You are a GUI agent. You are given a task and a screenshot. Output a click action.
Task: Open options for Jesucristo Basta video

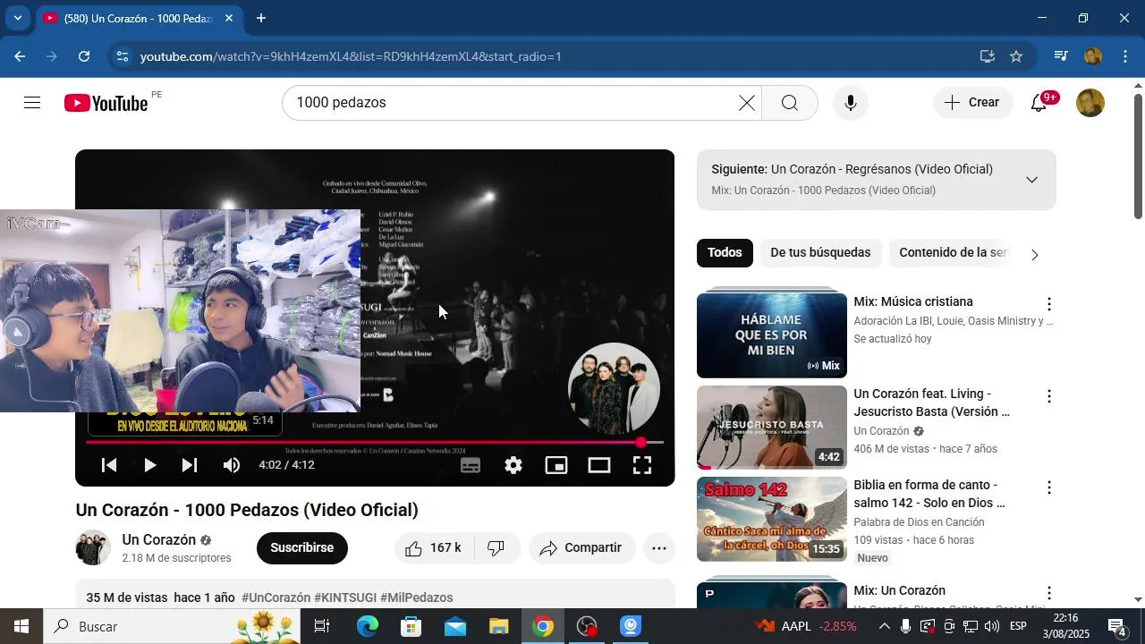coord(1049,396)
